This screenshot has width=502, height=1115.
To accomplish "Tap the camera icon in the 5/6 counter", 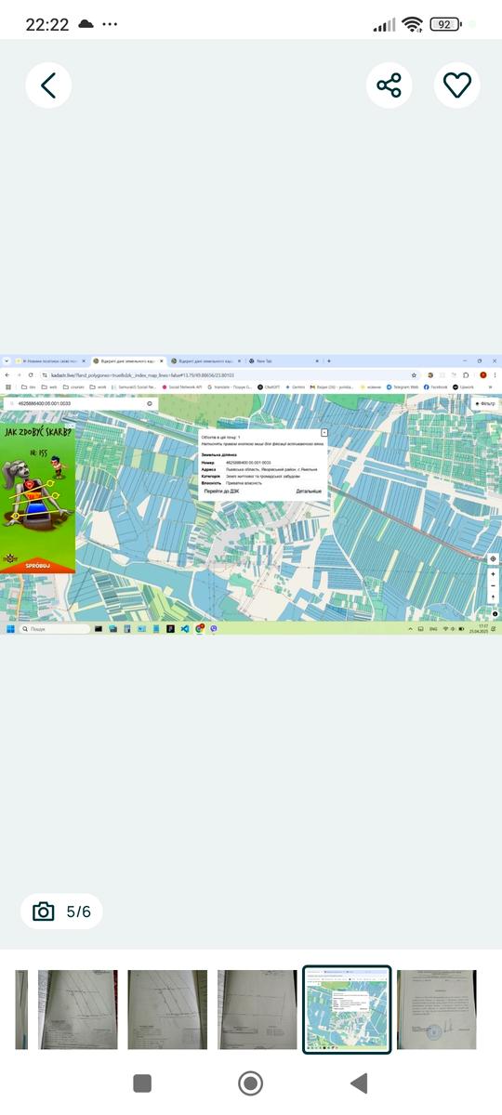I will coord(44,912).
